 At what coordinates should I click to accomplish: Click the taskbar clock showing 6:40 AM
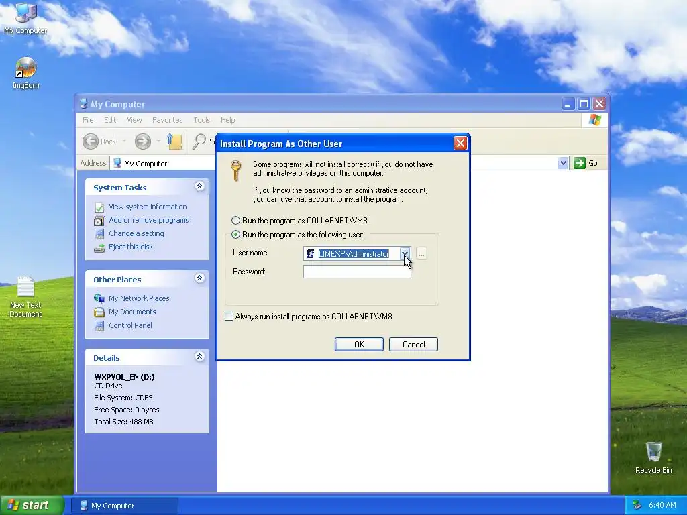click(662, 506)
